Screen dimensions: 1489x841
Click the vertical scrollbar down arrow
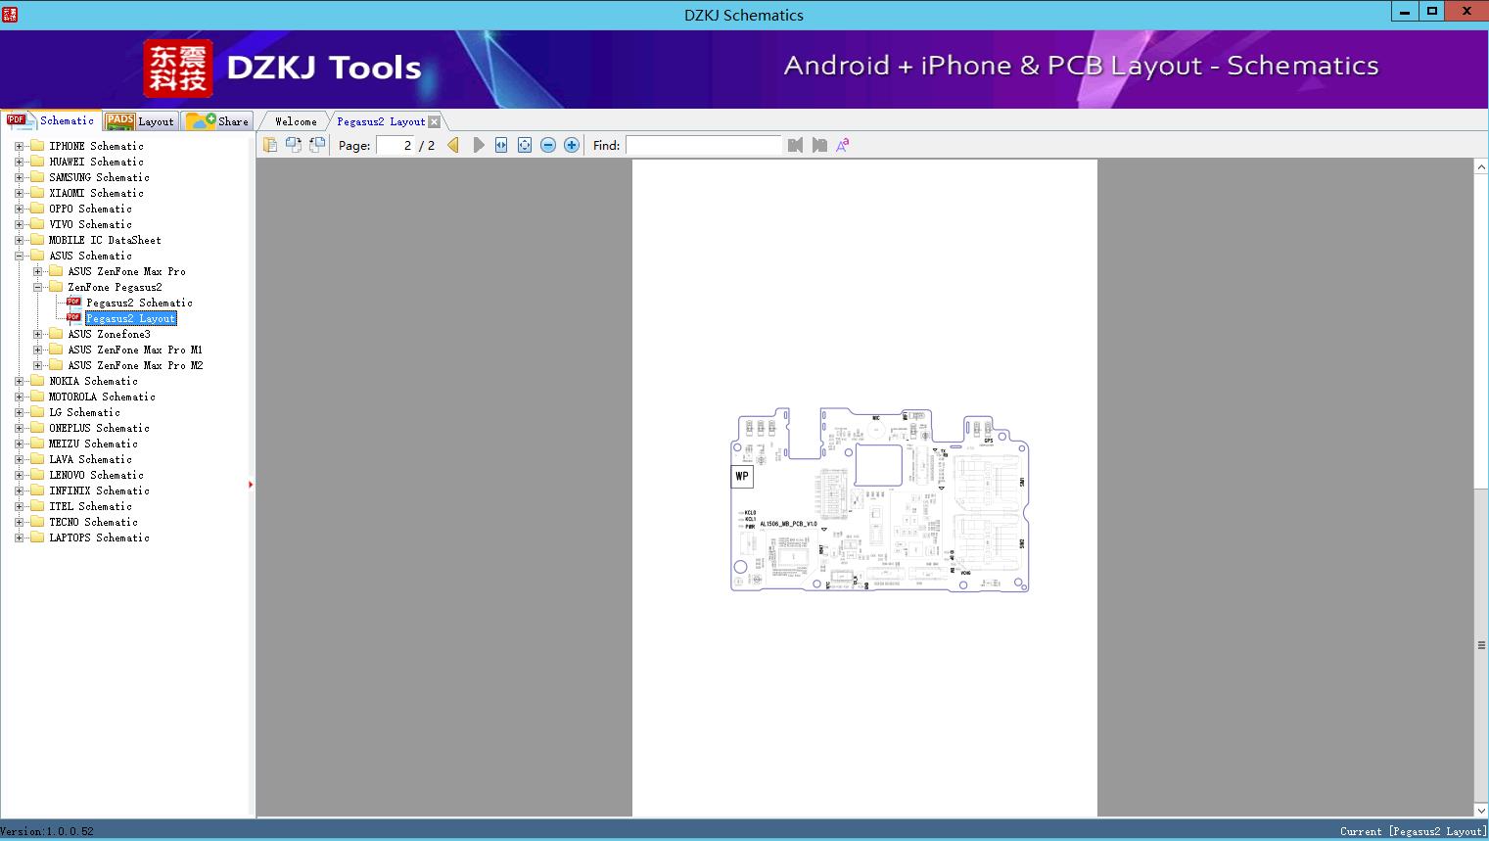(1480, 810)
